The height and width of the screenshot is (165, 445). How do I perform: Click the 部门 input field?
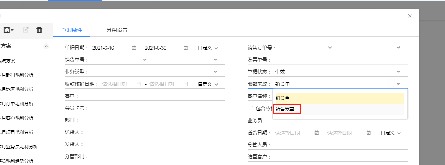click(152, 120)
